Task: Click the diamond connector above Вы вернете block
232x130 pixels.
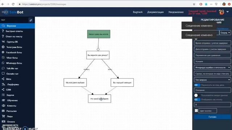Action: [98, 49]
